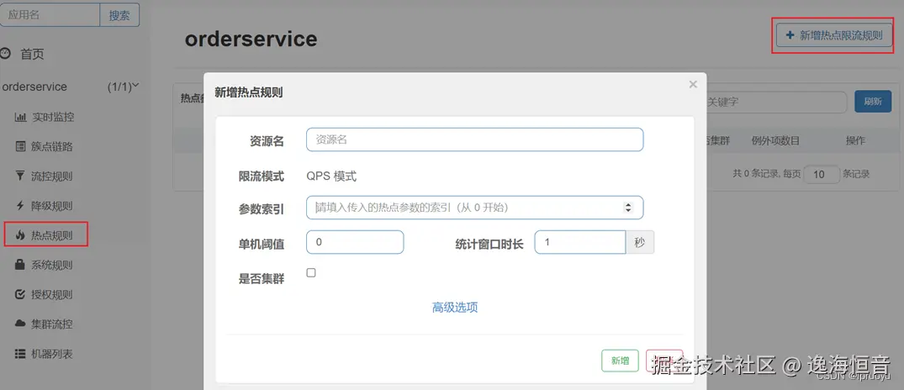Click the 参数索引 spinner arrows
The image size is (904, 390).
(628, 208)
